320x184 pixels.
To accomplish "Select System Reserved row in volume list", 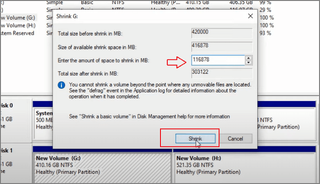I will tap(18, 33).
